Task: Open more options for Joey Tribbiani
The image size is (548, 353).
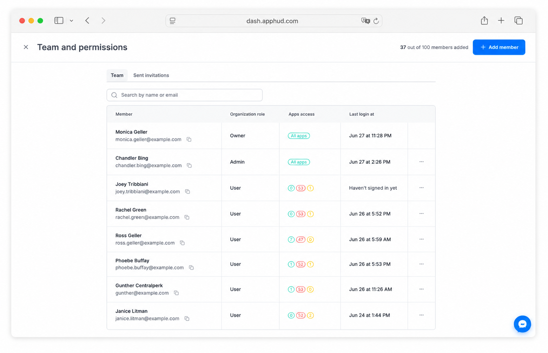Action: (x=421, y=188)
